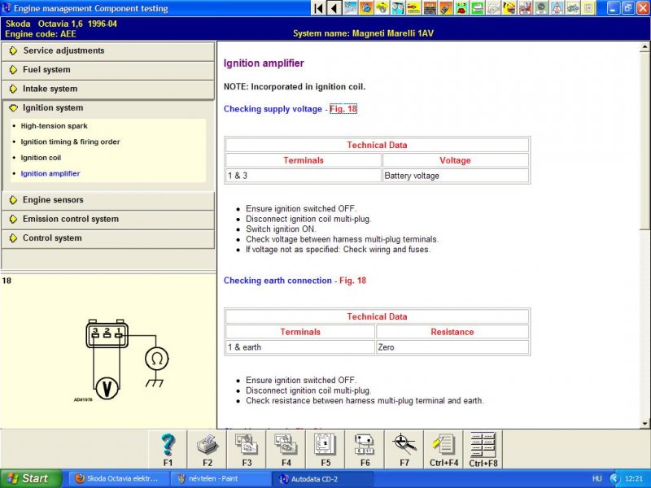Open the F7 magnifier oscilloscope icon
The image size is (651, 488).
pyautogui.click(x=404, y=450)
